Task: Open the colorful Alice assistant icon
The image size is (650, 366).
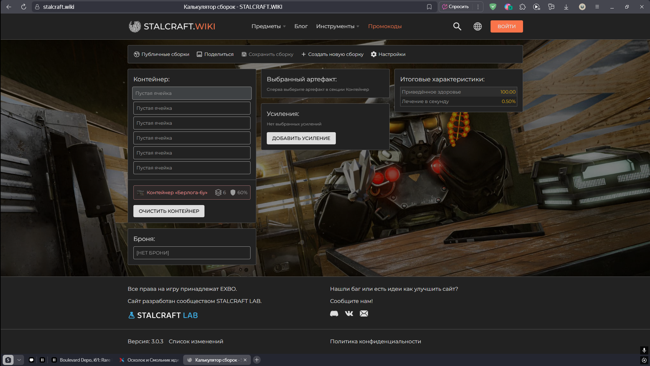Action: coord(508,7)
